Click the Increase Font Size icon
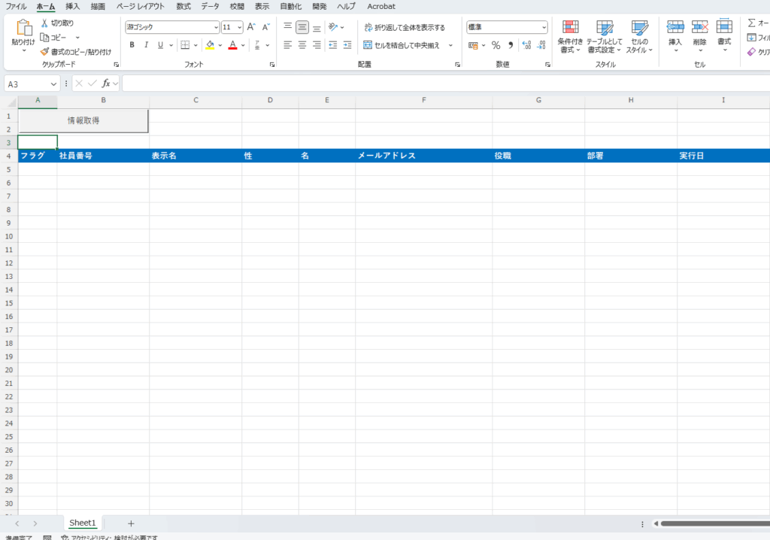The image size is (770, 540). [252, 27]
